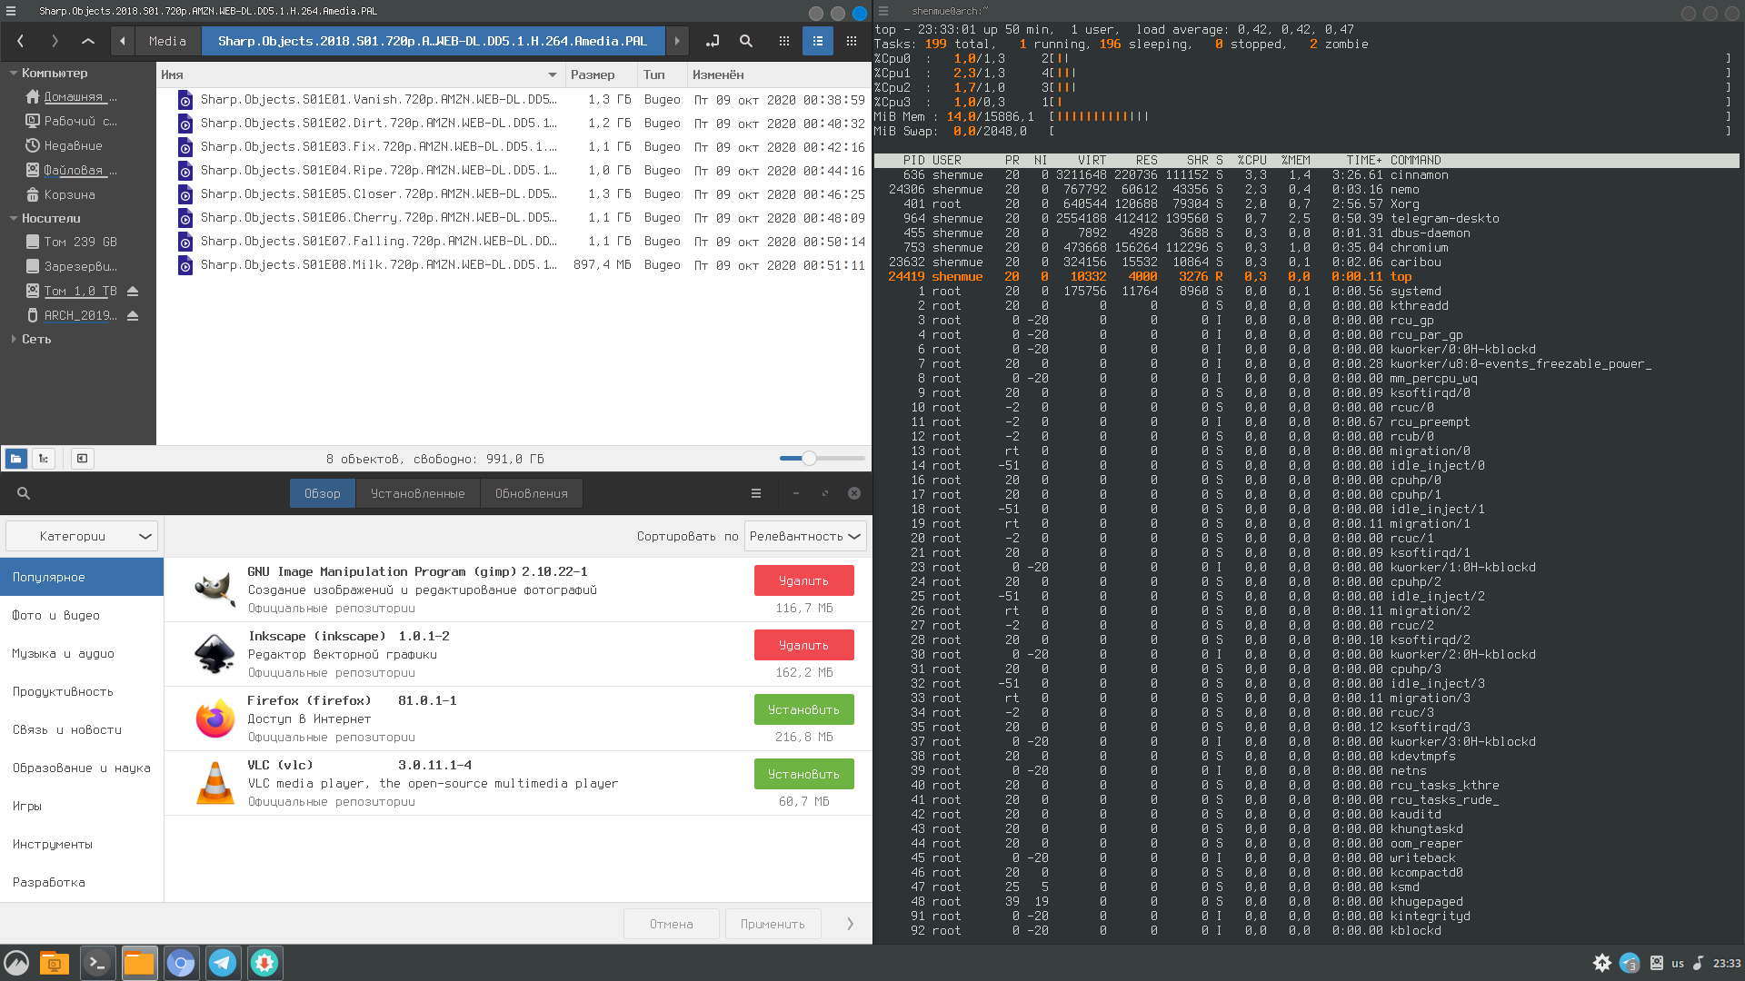
Task: Switch to Установленные tab
Action: click(418, 494)
